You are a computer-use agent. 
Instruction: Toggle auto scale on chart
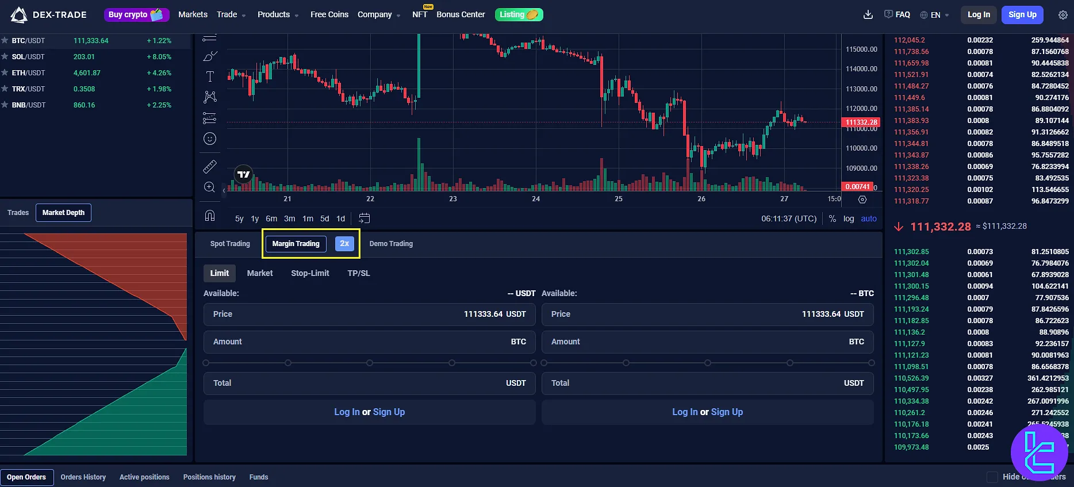869,218
